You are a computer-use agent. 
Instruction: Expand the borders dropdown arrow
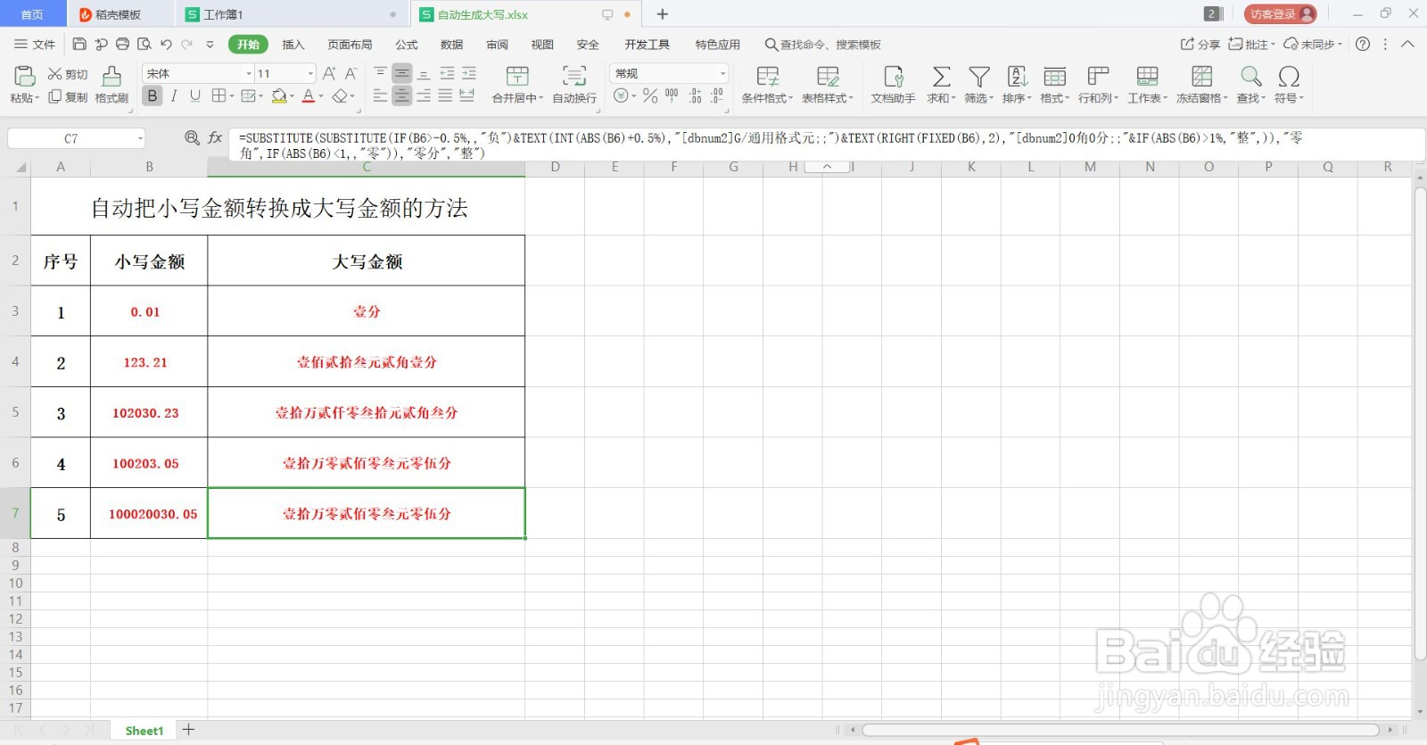pos(232,97)
